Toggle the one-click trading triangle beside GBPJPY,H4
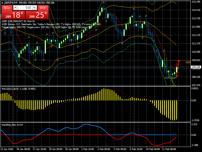 3,3
